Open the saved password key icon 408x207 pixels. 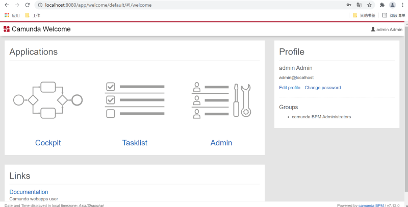(349, 5)
